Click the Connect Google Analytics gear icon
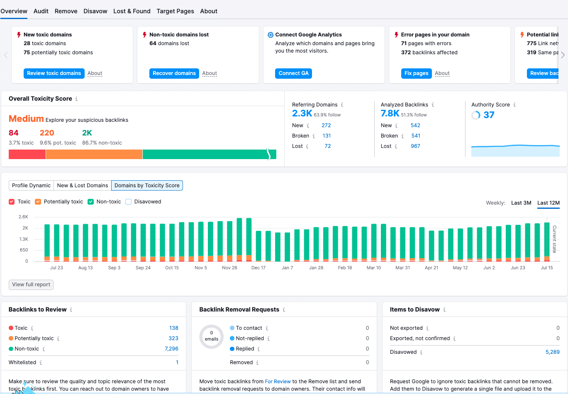This screenshot has width=568, height=394. tap(271, 35)
